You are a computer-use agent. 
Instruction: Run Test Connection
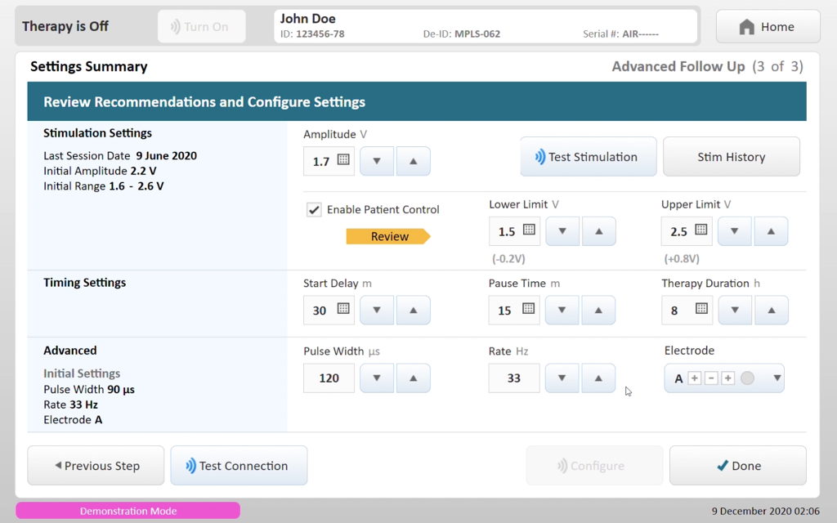click(x=239, y=465)
